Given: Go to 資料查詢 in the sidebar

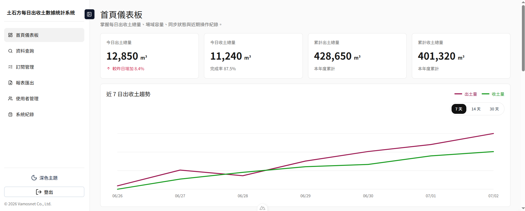Looking at the screenshot, I should [44, 51].
